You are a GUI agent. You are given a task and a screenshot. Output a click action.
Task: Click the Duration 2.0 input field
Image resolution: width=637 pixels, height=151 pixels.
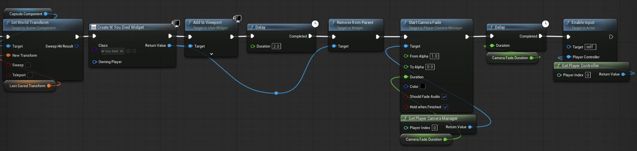[x=276, y=46]
